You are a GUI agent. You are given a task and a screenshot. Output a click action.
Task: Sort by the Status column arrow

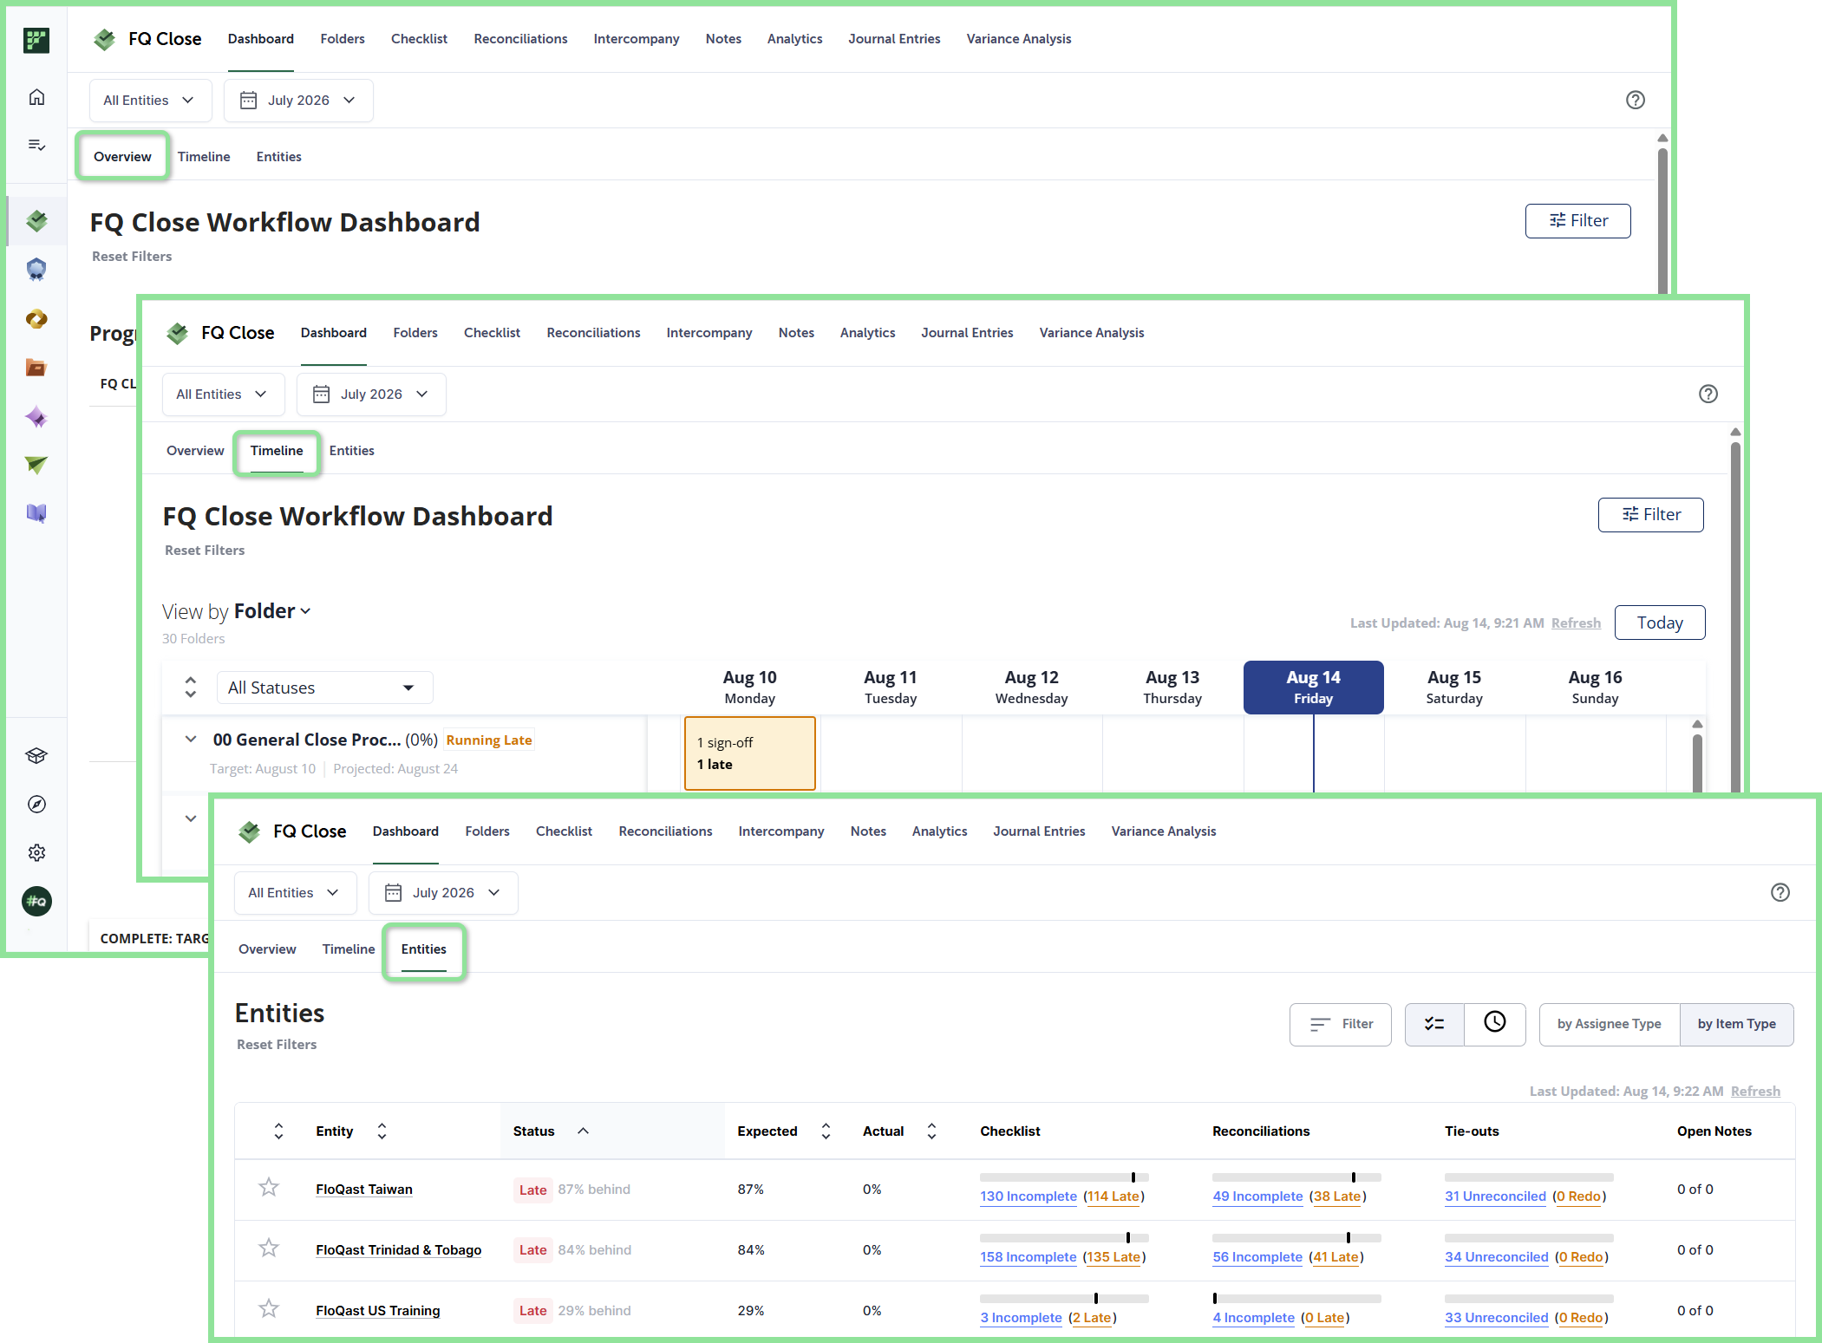coord(584,1131)
